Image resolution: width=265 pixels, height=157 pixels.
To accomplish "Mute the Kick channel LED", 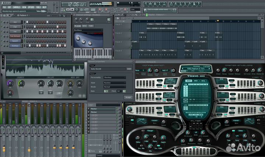I will 1,22.
